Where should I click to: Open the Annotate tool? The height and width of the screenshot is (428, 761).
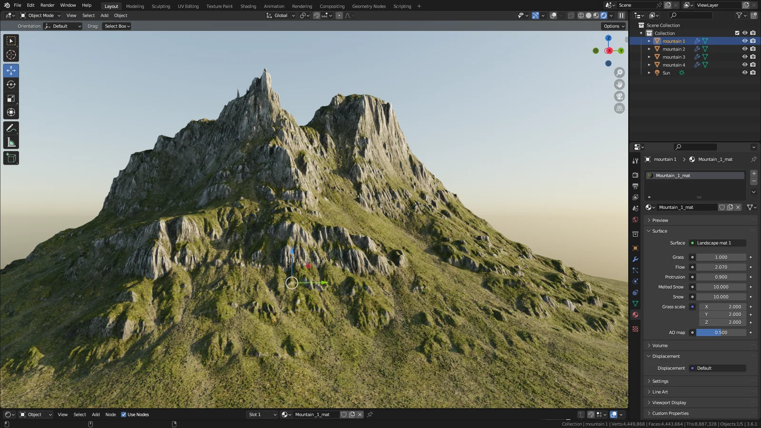[11, 127]
